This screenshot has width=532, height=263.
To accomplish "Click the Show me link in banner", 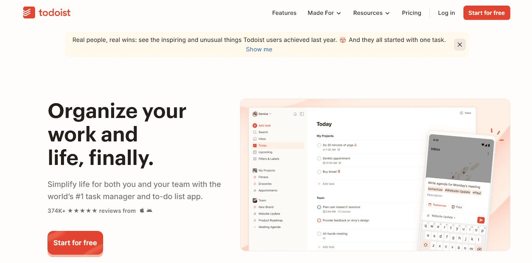I will pos(259,49).
